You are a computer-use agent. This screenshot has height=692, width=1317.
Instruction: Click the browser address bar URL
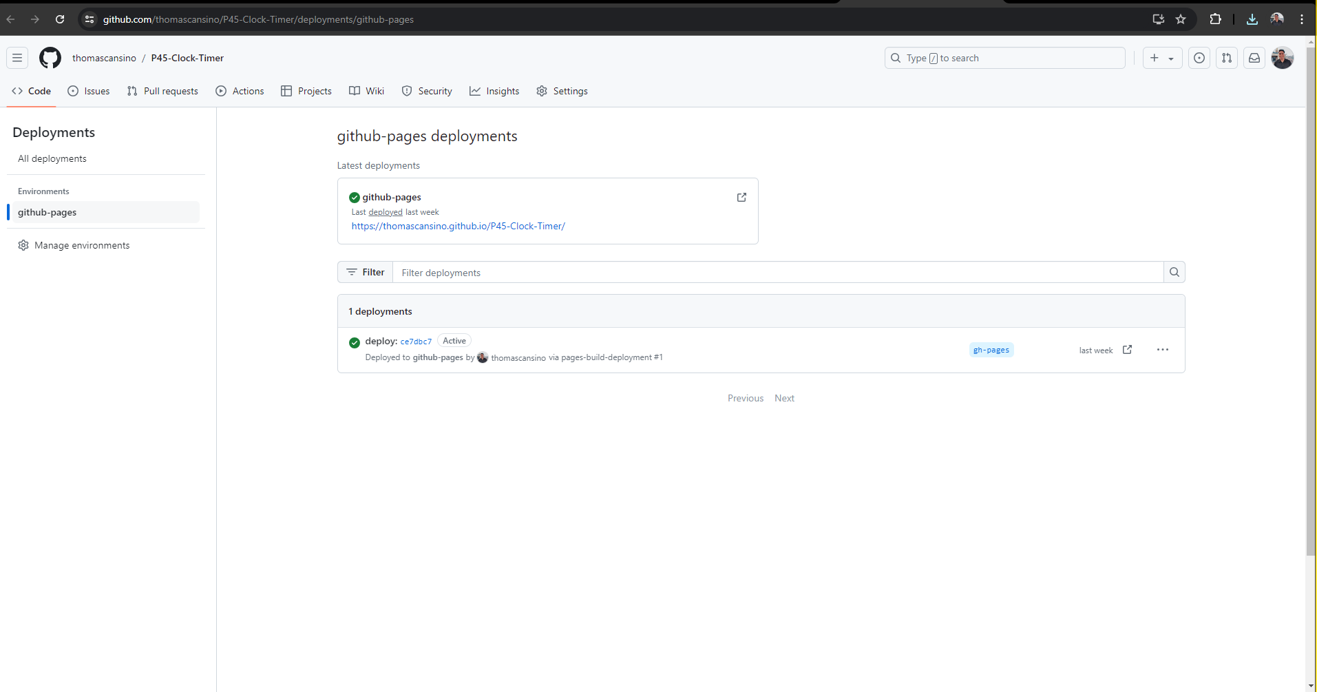tap(258, 19)
